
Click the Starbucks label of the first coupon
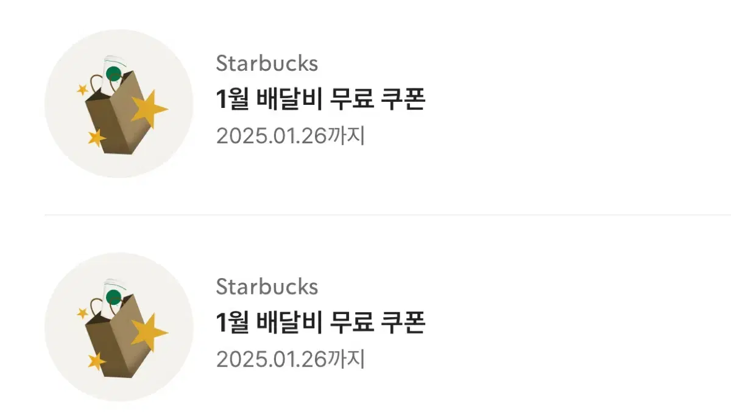point(267,63)
